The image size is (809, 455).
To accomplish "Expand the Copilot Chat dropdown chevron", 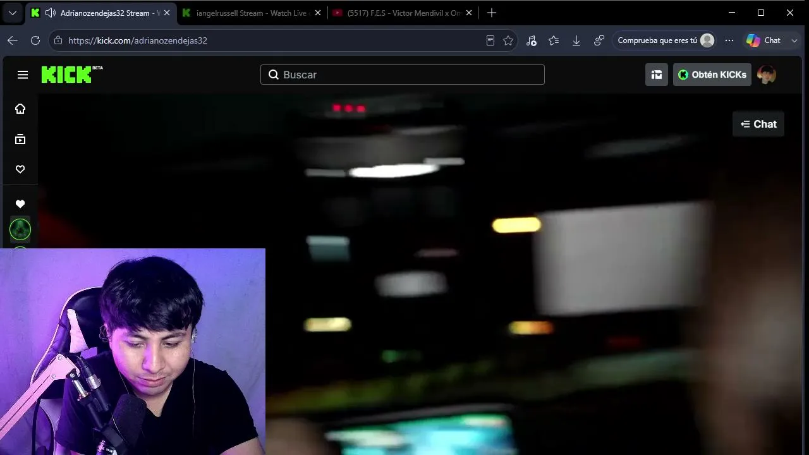I will point(794,40).
